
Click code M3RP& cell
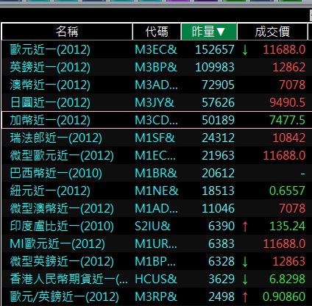coord(156,297)
